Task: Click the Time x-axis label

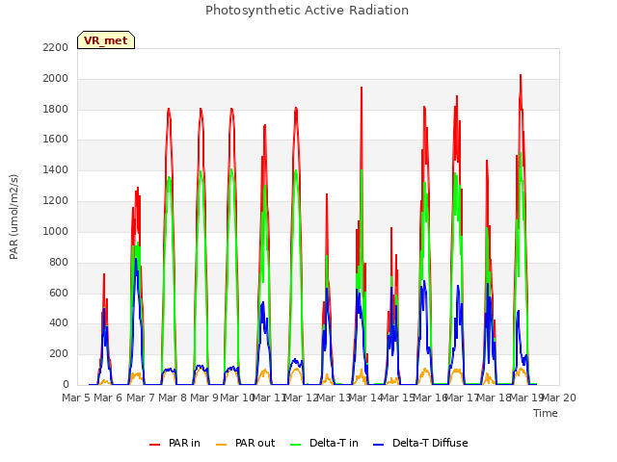Action: tap(546, 413)
